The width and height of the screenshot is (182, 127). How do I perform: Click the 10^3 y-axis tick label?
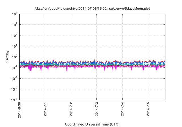15,25
